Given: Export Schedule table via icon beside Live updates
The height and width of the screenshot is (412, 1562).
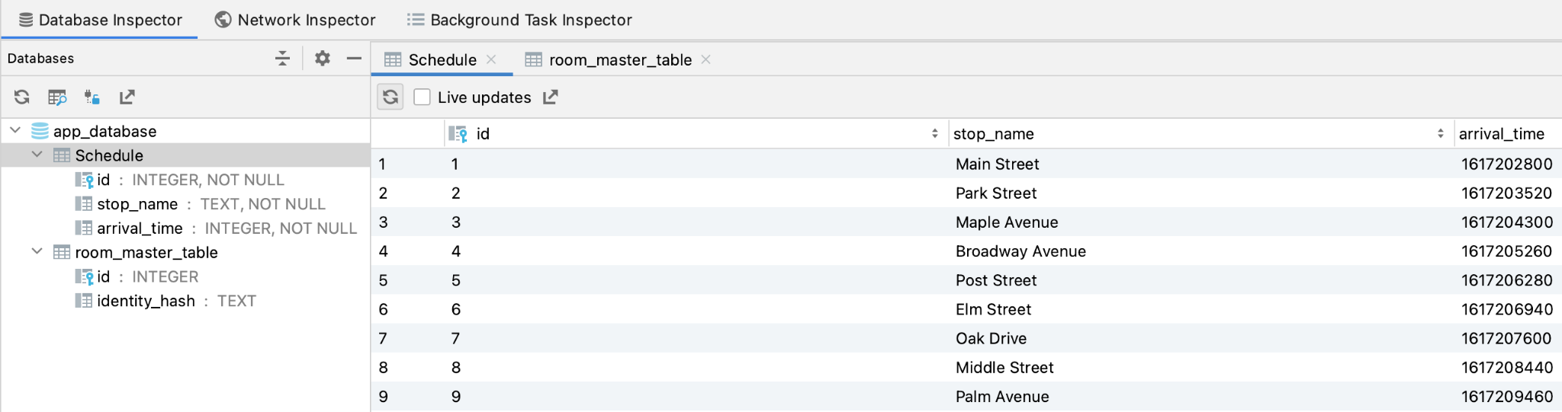Looking at the screenshot, I should click(550, 97).
